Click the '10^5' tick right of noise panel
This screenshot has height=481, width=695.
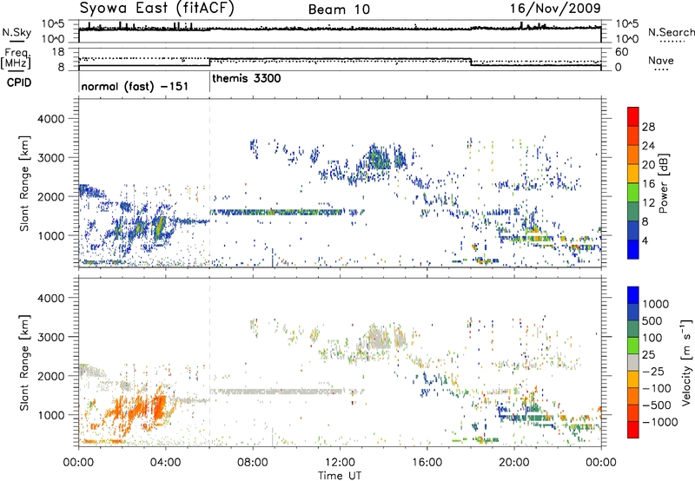click(x=627, y=23)
